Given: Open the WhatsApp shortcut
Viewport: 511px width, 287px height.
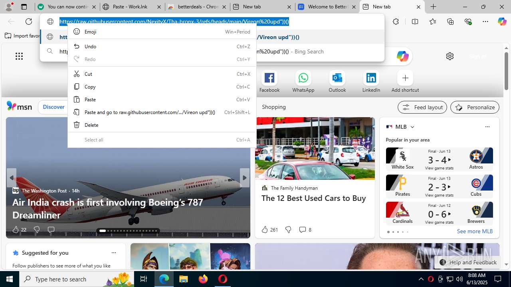Looking at the screenshot, I should pyautogui.click(x=303, y=81).
